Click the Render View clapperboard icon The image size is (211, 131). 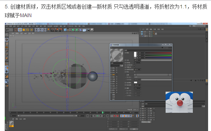pos(53,30)
